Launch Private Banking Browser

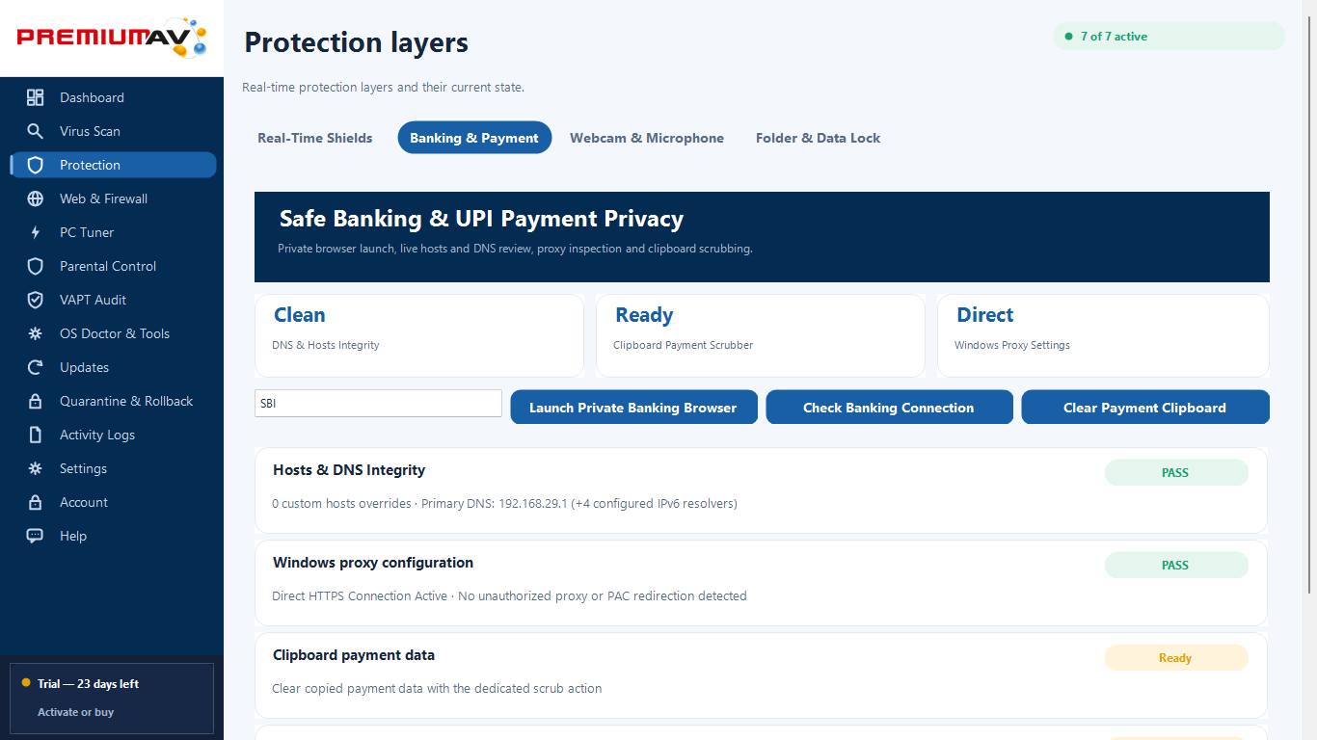[633, 407]
